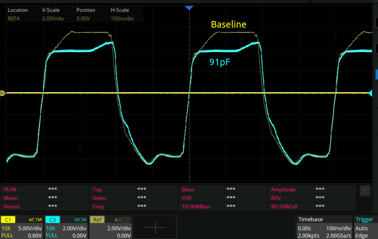
Task: Click the blue slider tab on right edge
Action: (x=376, y=74)
